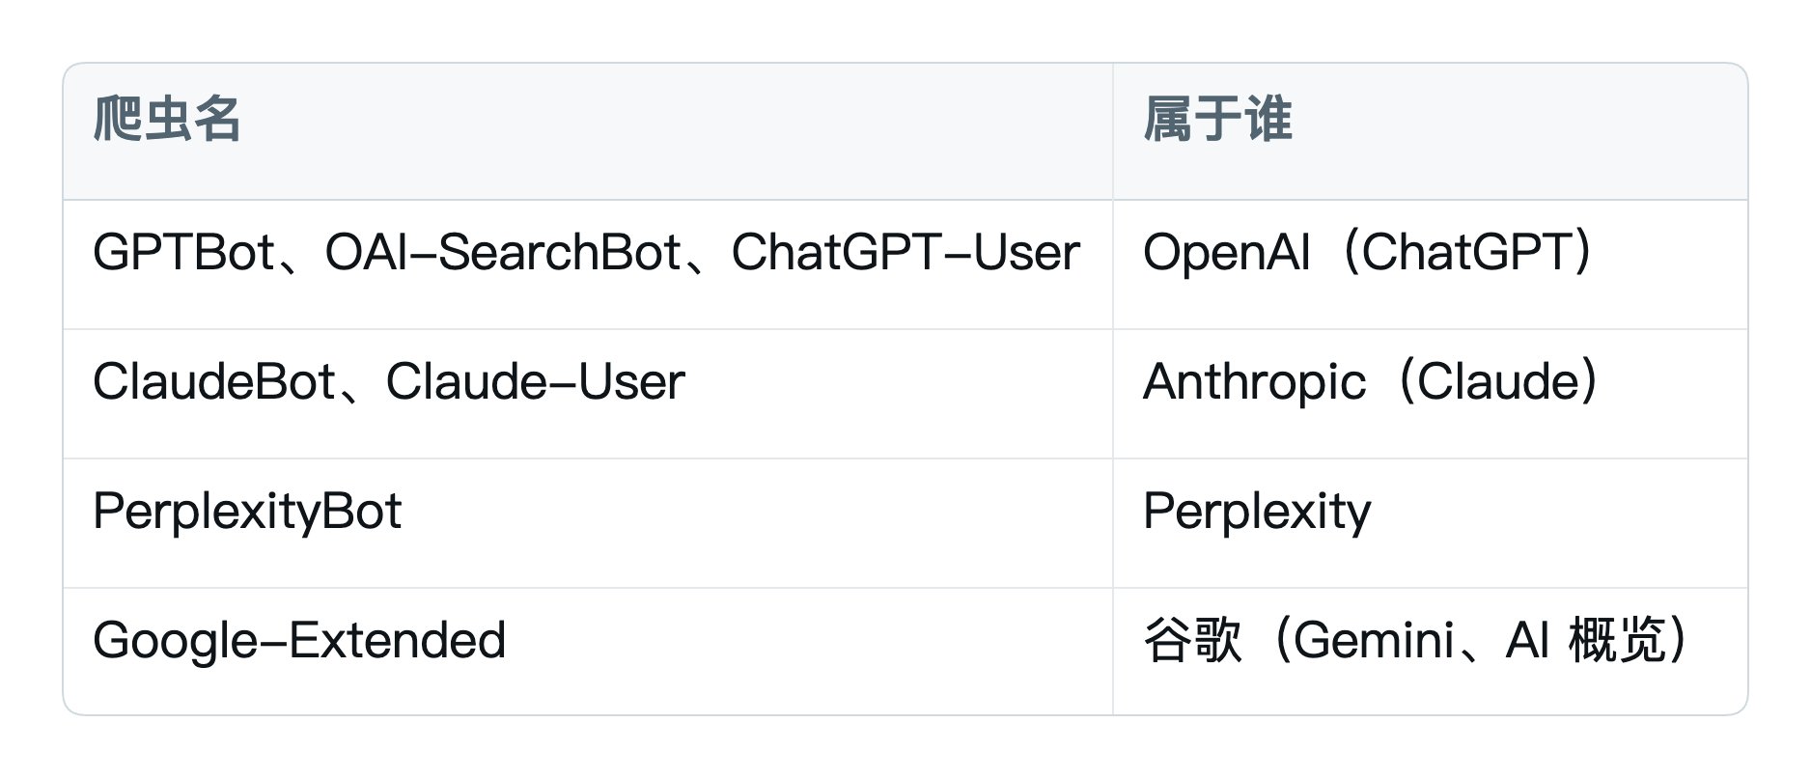The image size is (1811, 778).
Task: Click the 属于谁 column header
Action: point(1217,120)
